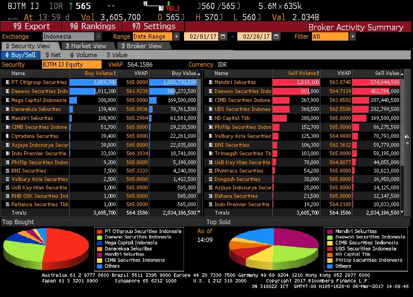
Task: Click purple Mandiri Sekuritas swatch in Top Sold legend
Action: pyautogui.click(x=330, y=231)
